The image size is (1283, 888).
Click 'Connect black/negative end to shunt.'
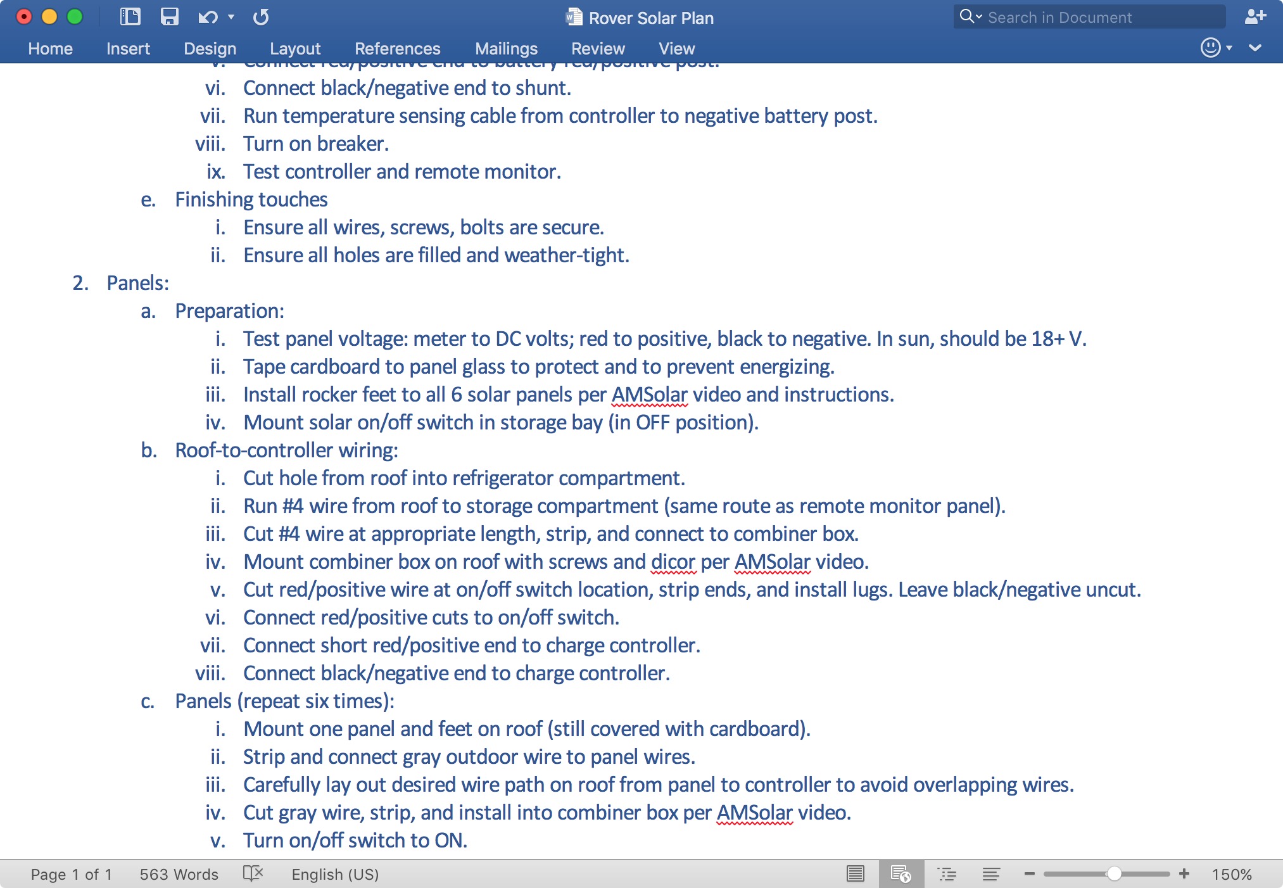click(x=407, y=88)
